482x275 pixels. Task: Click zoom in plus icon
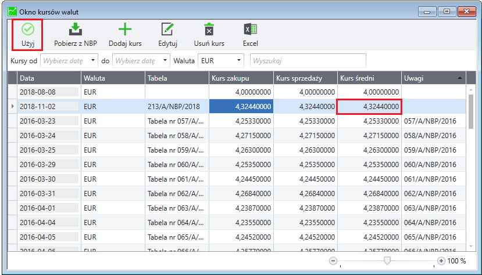point(441,261)
